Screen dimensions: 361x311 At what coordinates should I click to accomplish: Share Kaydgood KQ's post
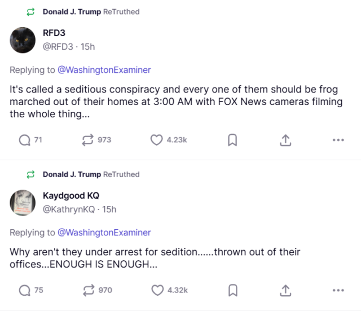click(x=285, y=290)
